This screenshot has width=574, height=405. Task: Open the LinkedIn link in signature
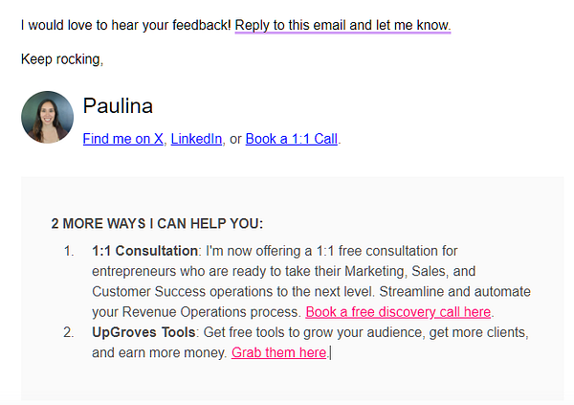click(x=196, y=139)
